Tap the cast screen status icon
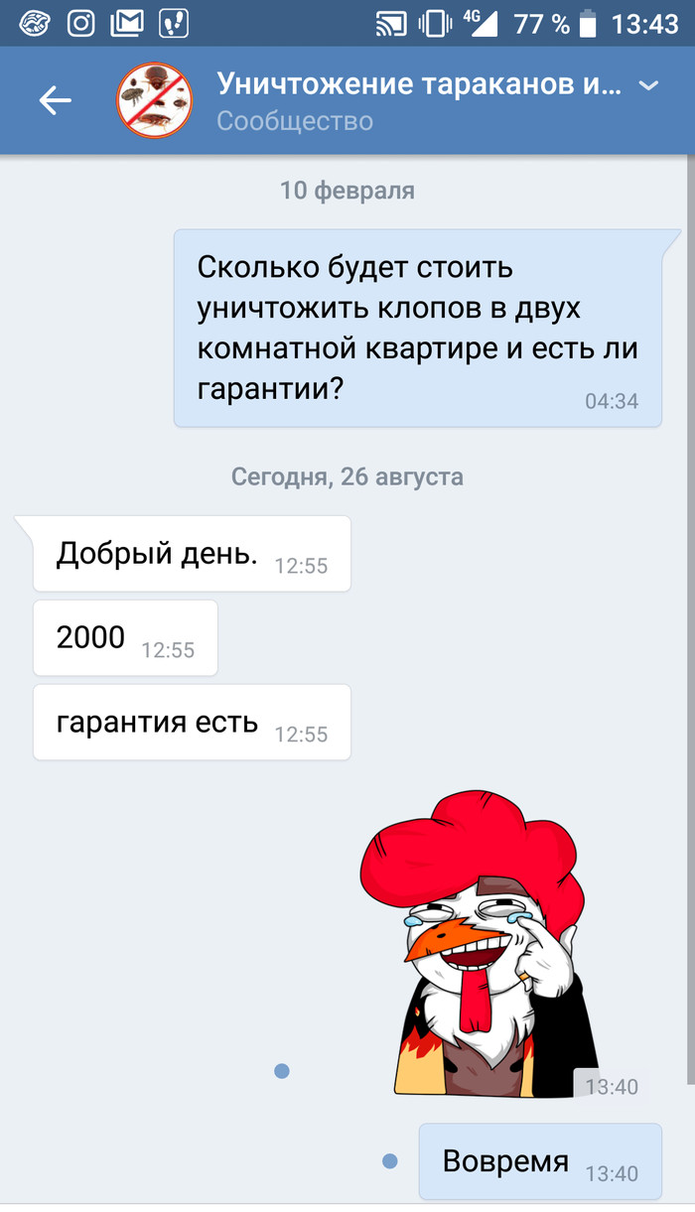 tap(392, 23)
